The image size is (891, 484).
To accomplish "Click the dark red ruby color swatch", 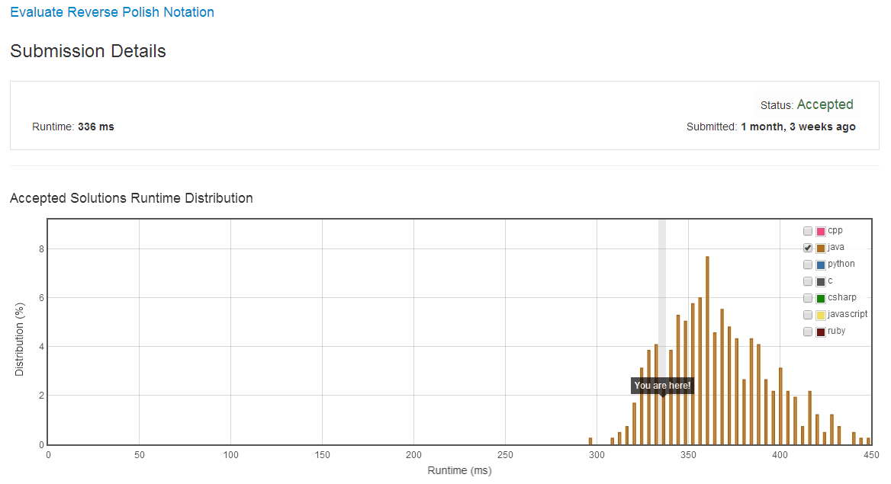I will (821, 332).
